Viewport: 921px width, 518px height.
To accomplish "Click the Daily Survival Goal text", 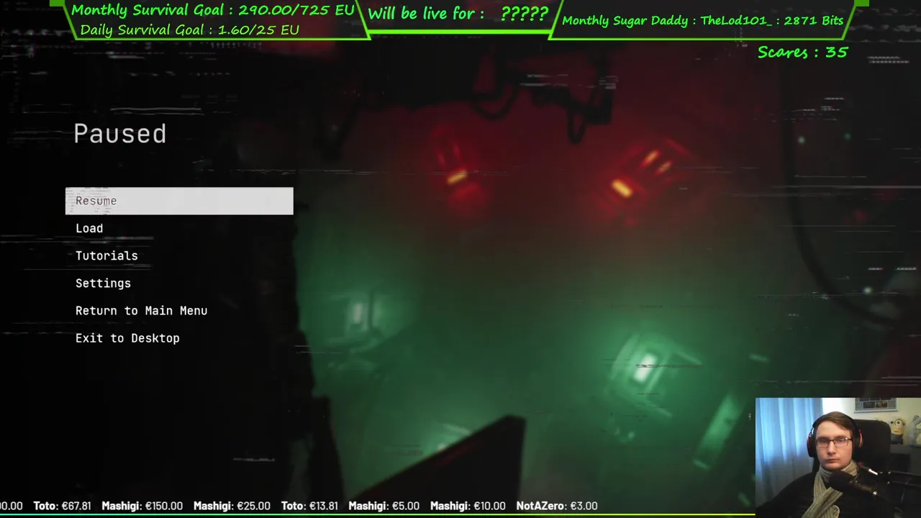I will click(189, 29).
